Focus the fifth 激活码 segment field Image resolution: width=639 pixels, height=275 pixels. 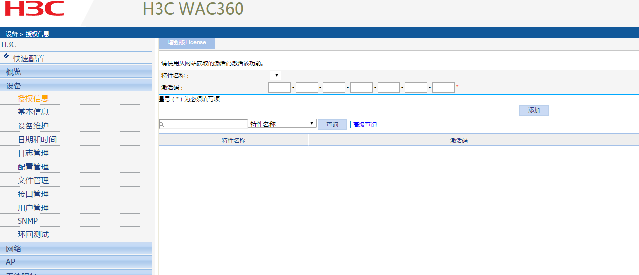click(389, 87)
